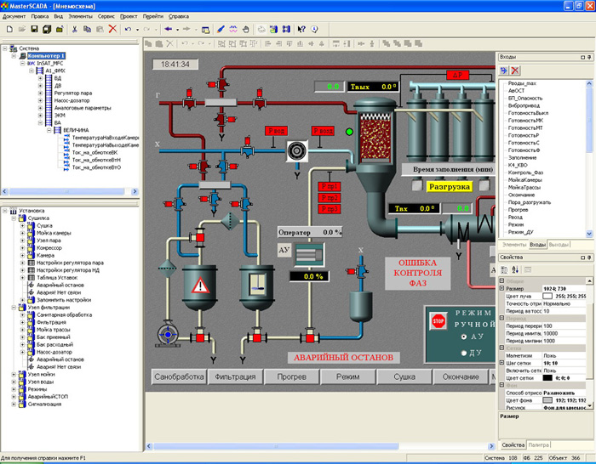Click the yellow Разгрузка button
Image resolution: width=596 pixels, height=464 pixels.
tap(449, 187)
